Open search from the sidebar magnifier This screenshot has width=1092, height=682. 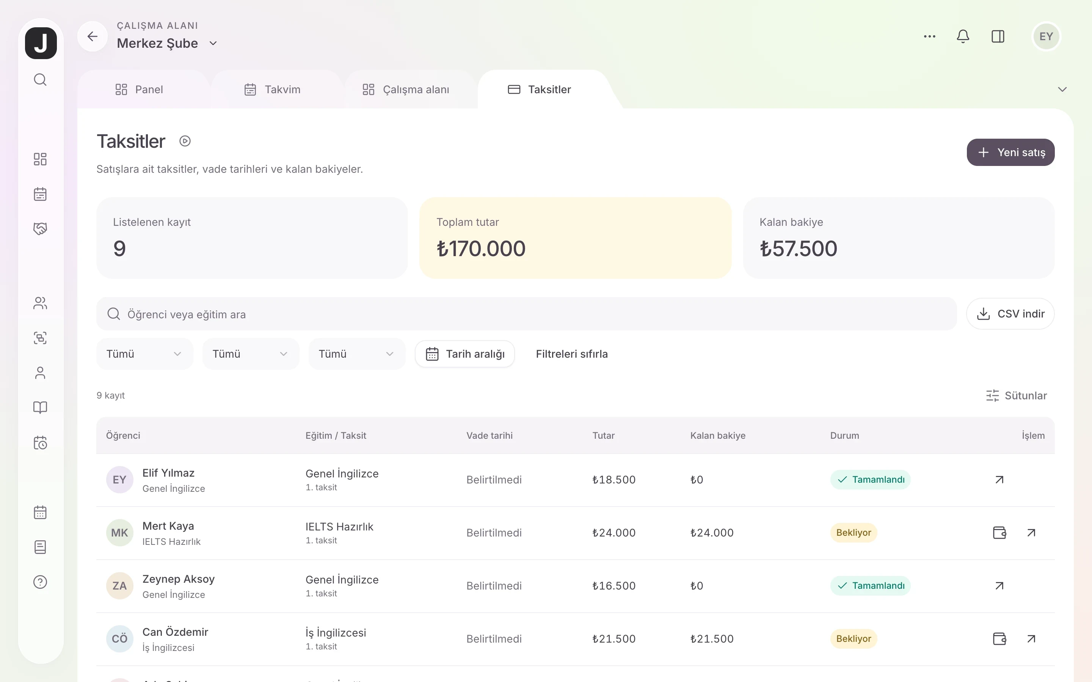[x=40, y=80]
